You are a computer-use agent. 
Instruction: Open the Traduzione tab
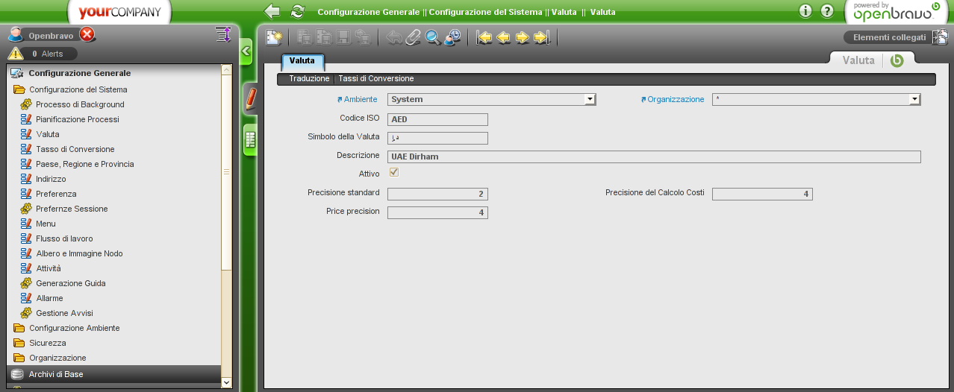click(309, 78)
